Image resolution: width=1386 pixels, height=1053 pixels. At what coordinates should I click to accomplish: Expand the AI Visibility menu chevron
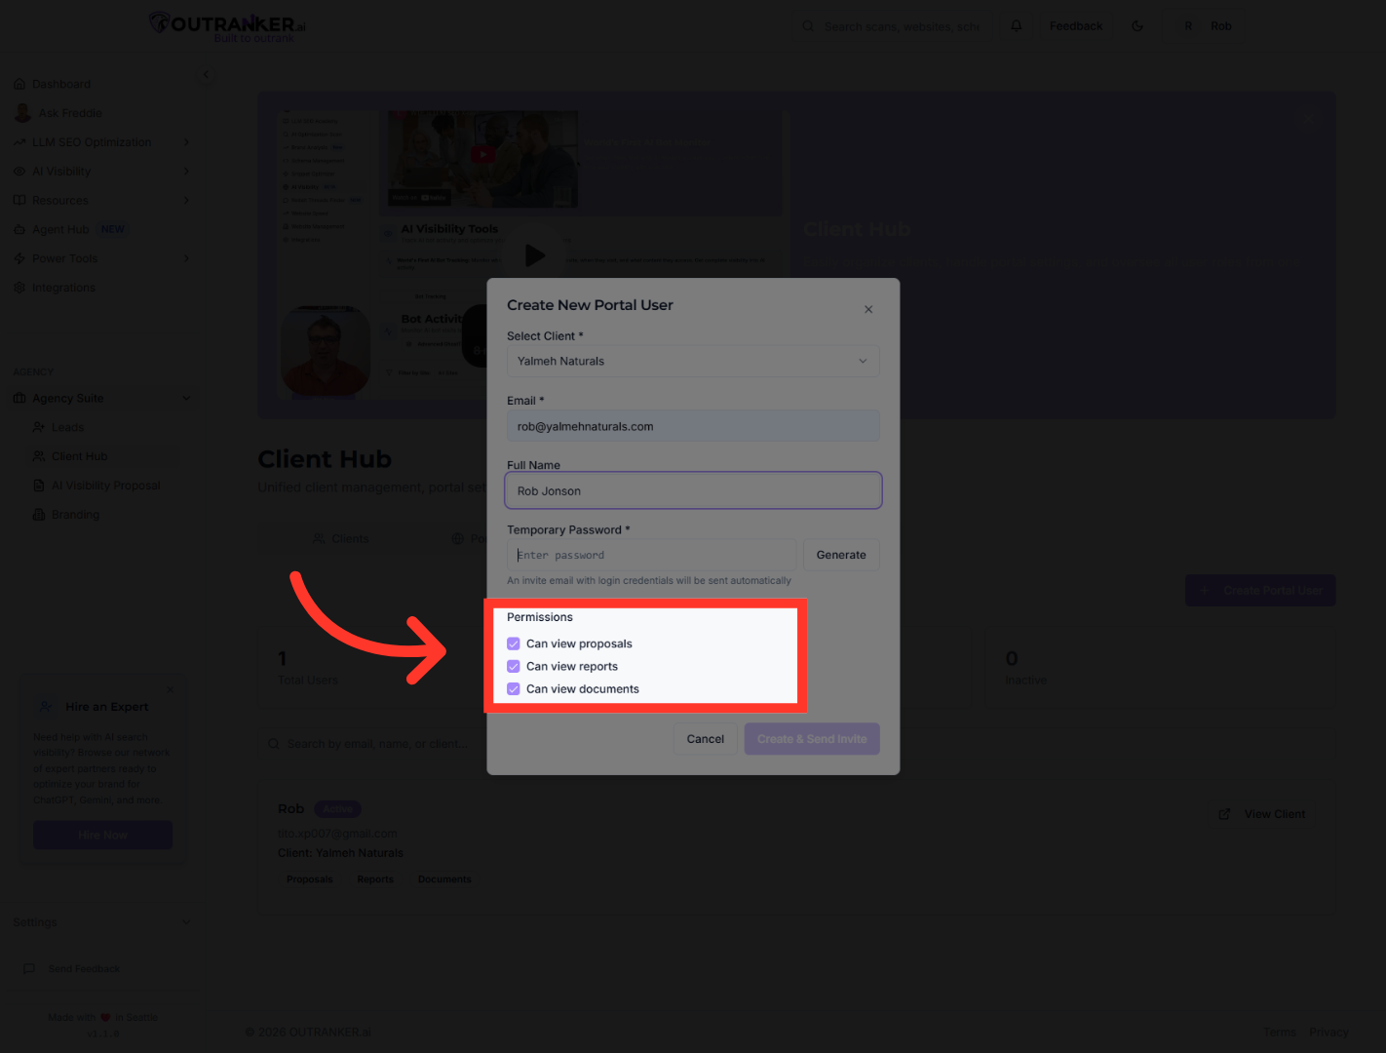(x=186, y=171)
